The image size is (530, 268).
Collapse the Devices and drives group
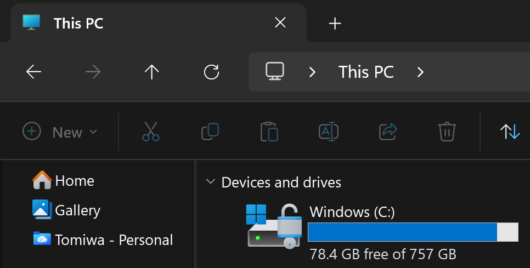click(x=211, y=181)
